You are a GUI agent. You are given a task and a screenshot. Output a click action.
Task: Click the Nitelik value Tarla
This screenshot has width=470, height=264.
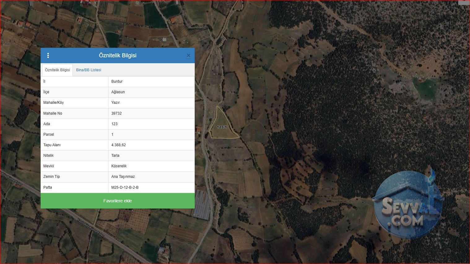(115, 156)
